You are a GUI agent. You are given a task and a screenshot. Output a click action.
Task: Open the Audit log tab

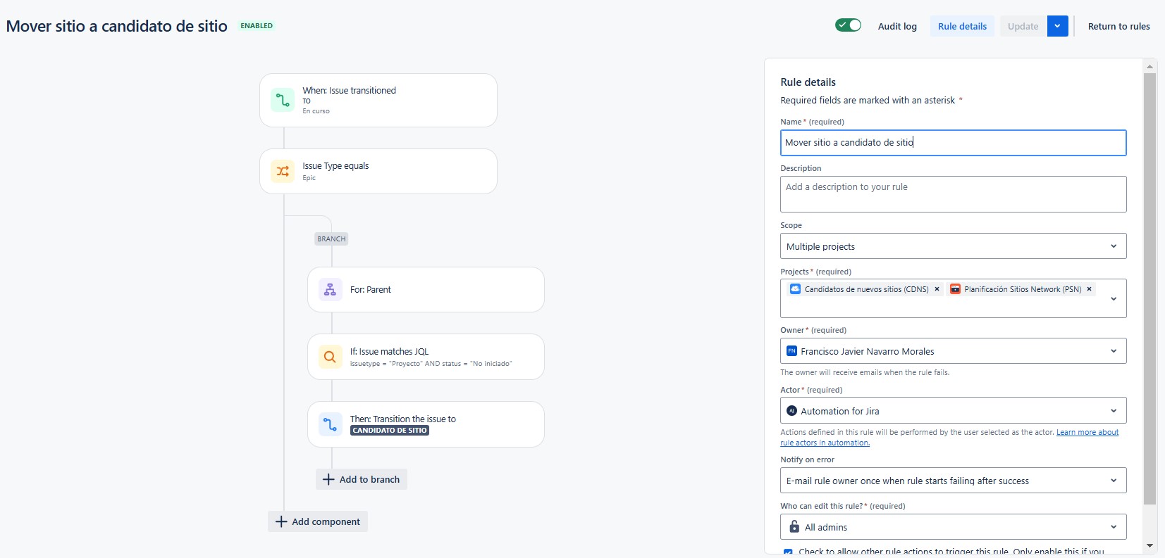(x=897, y=26)
